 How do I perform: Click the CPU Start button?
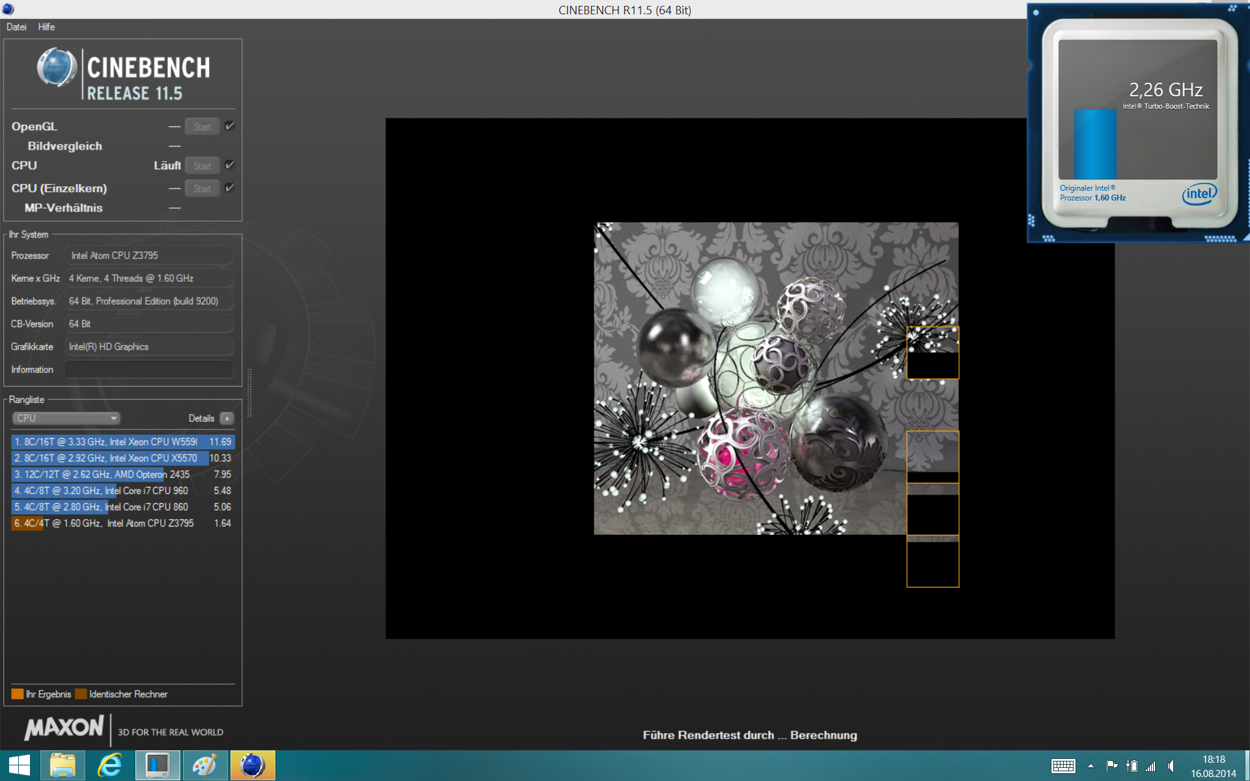pos(202,166)
